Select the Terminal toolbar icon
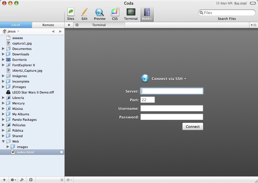Screen dimensions: 258x183 (131, 14)
